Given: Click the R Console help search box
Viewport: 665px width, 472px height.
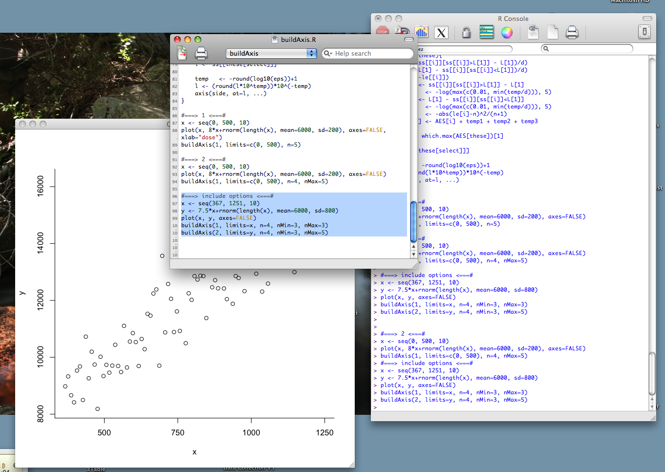Looking at the screenshot, I should pyautogui.click(x=587, y=48).
